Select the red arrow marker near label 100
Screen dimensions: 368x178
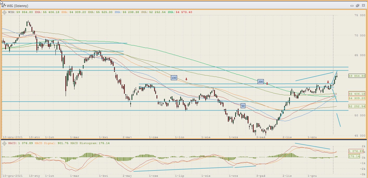[186, 79]
